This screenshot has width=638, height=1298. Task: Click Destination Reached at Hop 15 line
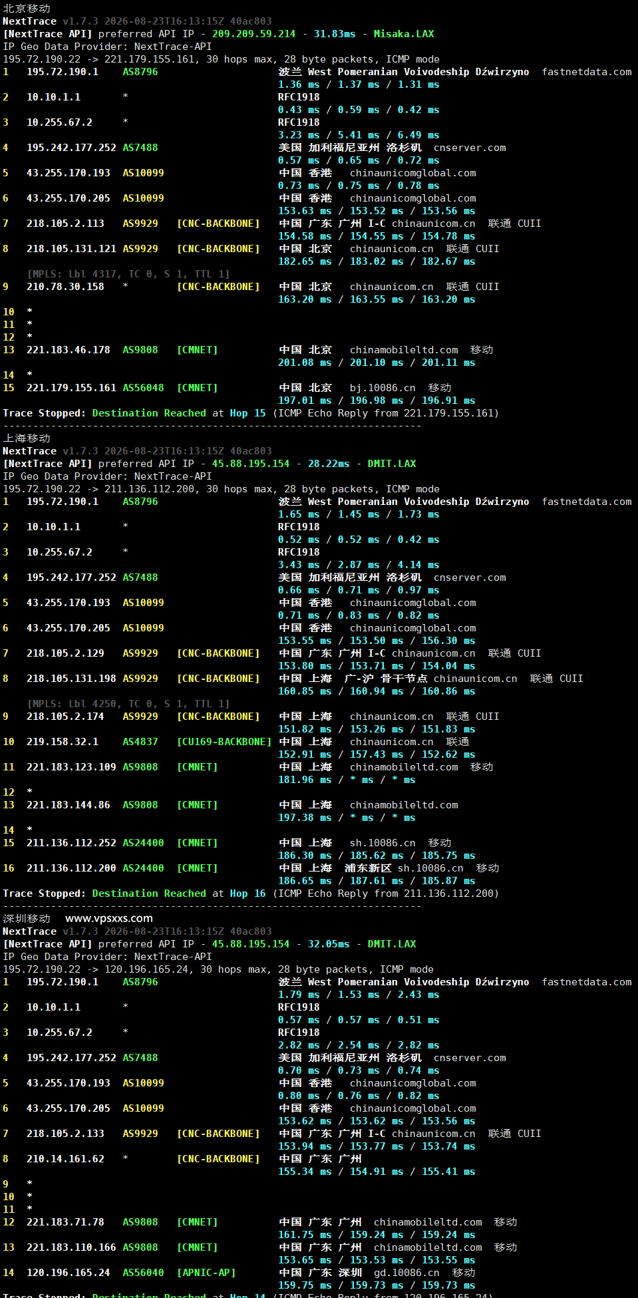(x=251, y=413)
